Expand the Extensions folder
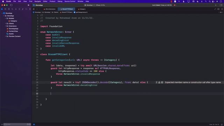The height and width of the screenshot is (126, 224). (6, 26)
